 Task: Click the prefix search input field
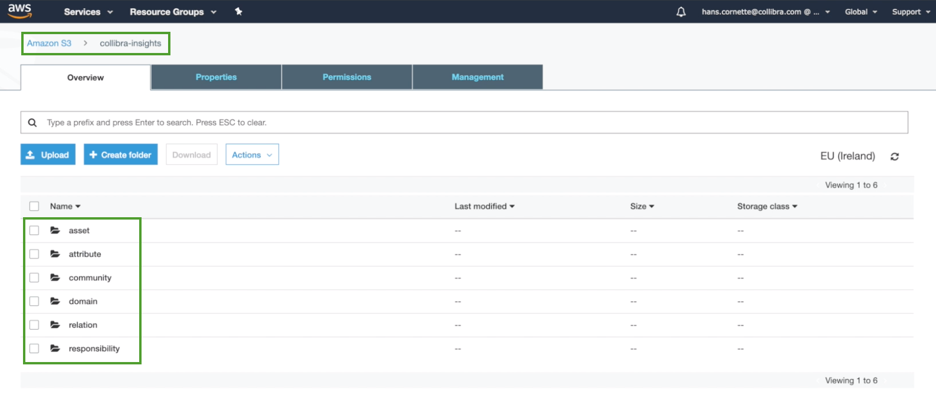tap(472, 122)
